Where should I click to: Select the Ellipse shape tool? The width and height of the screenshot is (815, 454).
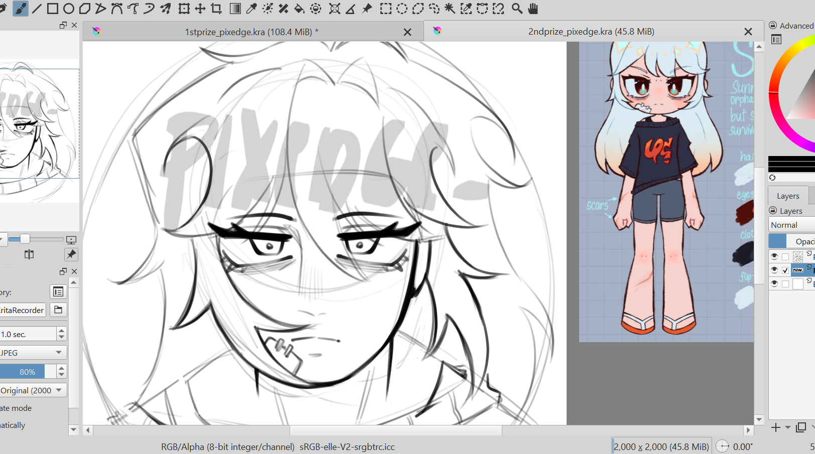69,9
